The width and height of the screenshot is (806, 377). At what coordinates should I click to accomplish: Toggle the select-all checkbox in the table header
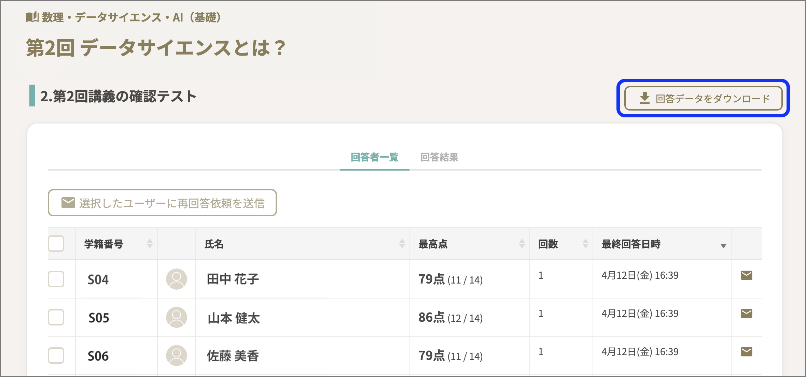coord(56,244)
